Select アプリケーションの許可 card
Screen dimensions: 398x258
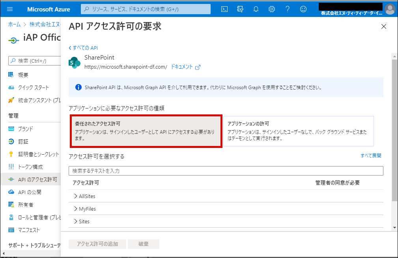(x=299, y=131)
